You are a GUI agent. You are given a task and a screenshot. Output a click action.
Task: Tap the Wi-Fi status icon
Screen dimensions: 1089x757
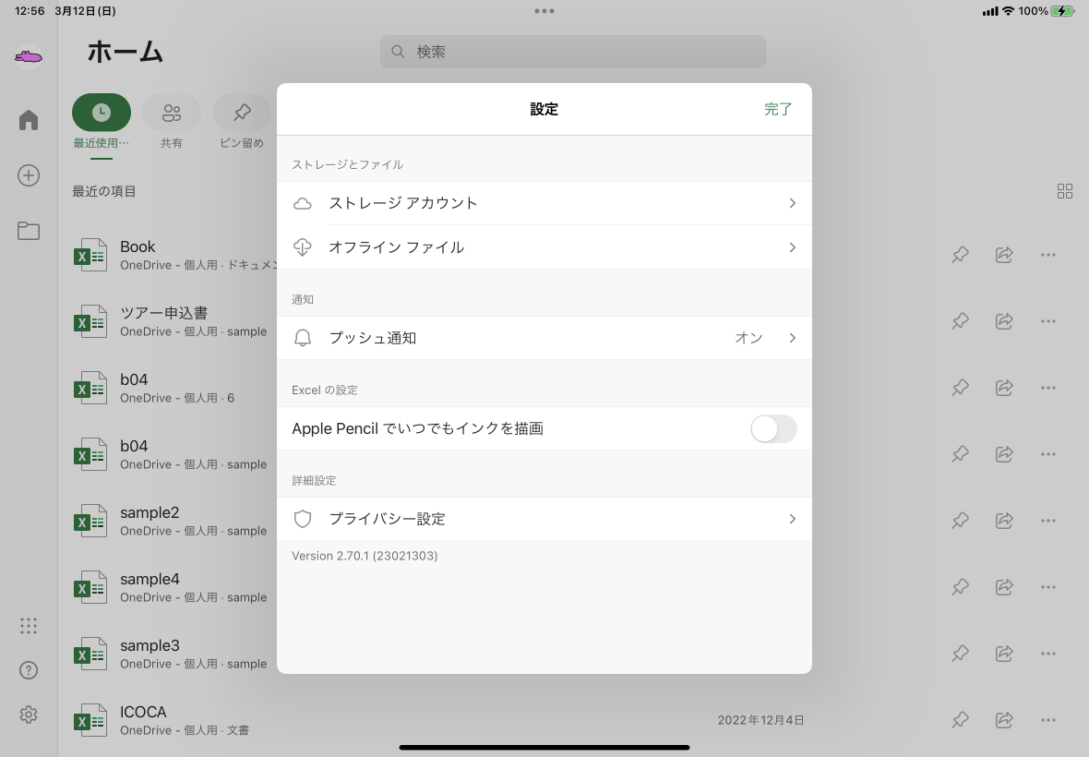(x=1008, y=11)
